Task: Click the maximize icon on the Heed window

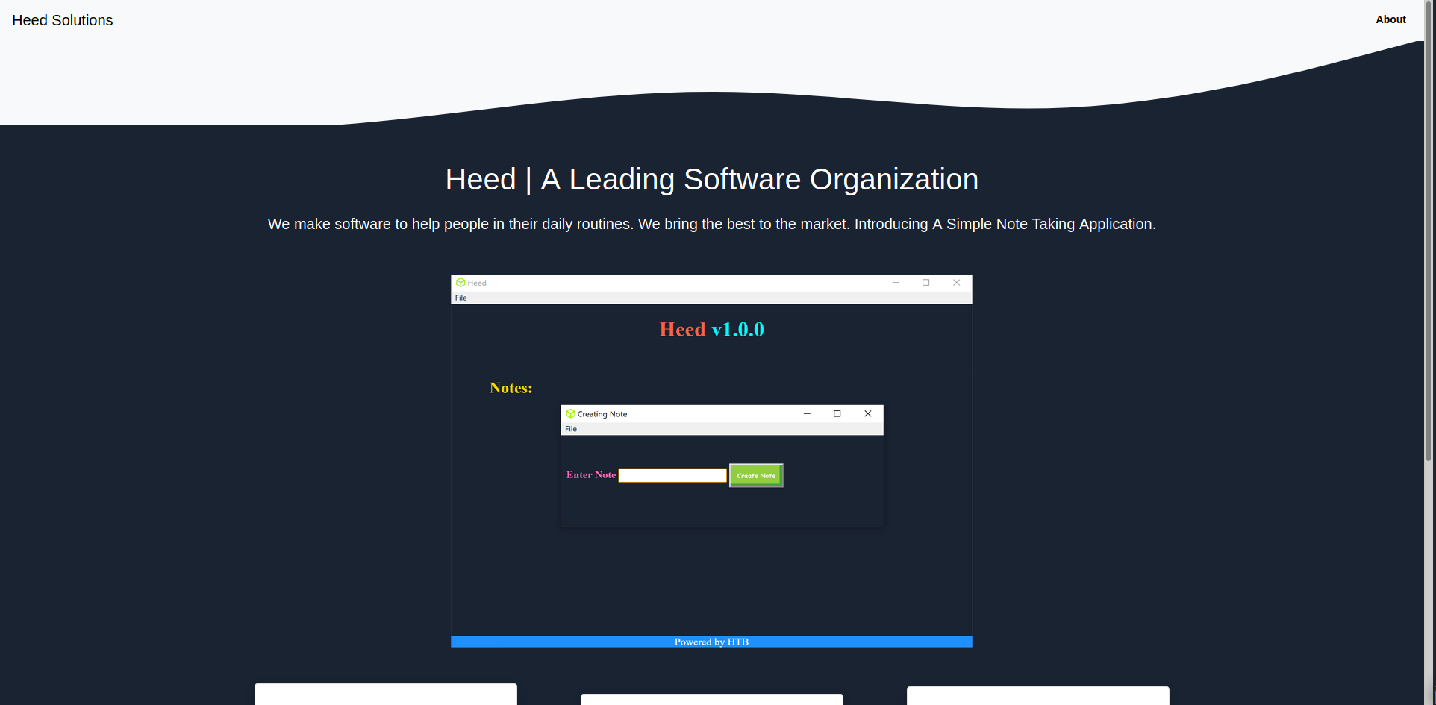Action: [926, 283]
